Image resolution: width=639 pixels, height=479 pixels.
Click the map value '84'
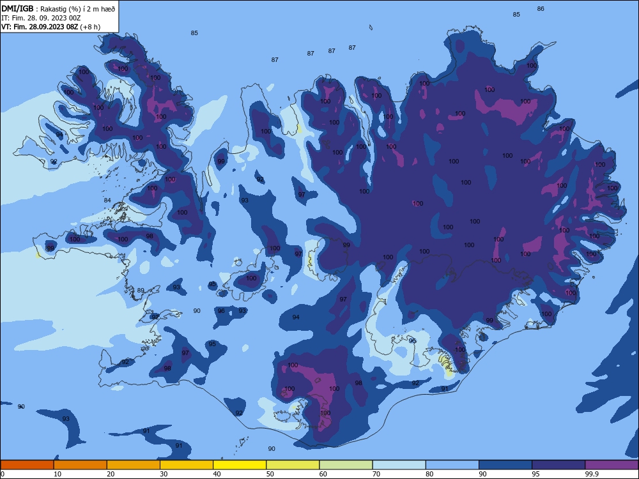point(107,200)
